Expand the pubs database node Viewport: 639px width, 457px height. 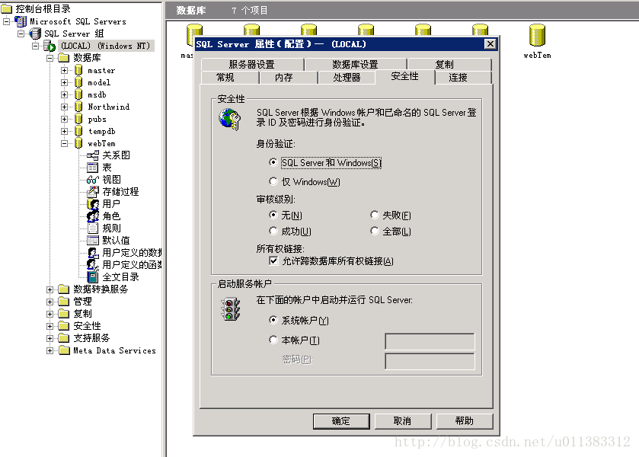click(x=65, y=119)
